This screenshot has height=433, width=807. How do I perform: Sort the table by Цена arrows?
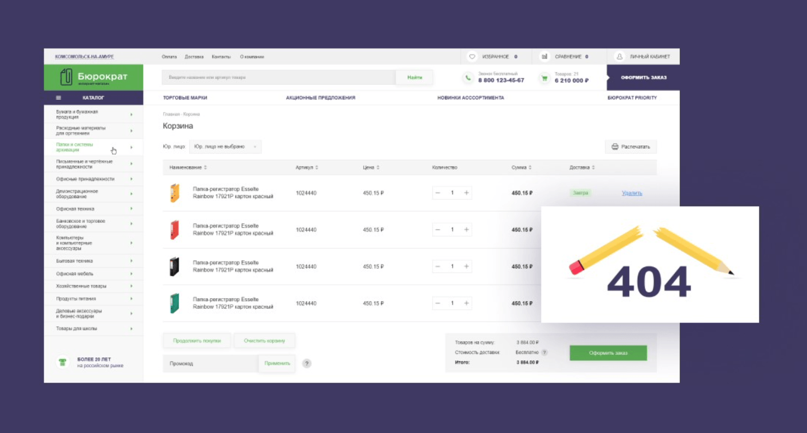click(x=378, y=168)
